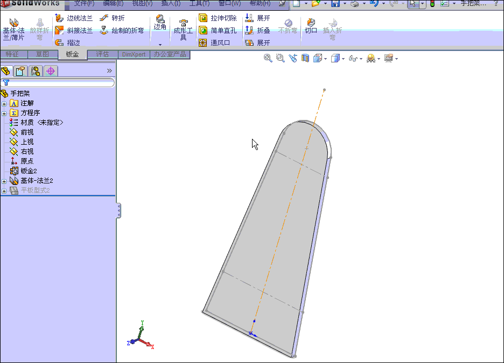Image resolution: width=504 pixels, height=363 pixels.
Task: Switch to the DimXpert tab
Action: (134, 54)
